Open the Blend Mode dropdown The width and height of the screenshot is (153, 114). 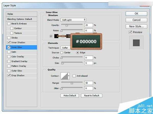click(73, 20)
